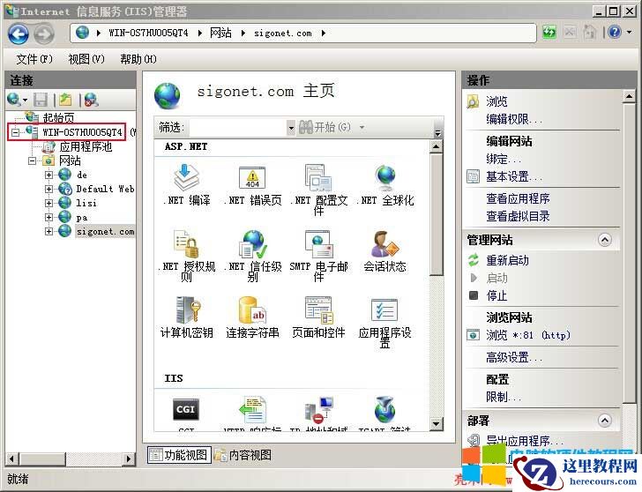The image size is (642, 492).
Task: Click the 连接 panel horizontal scrollbar right arrow
Action: [129, 458]
